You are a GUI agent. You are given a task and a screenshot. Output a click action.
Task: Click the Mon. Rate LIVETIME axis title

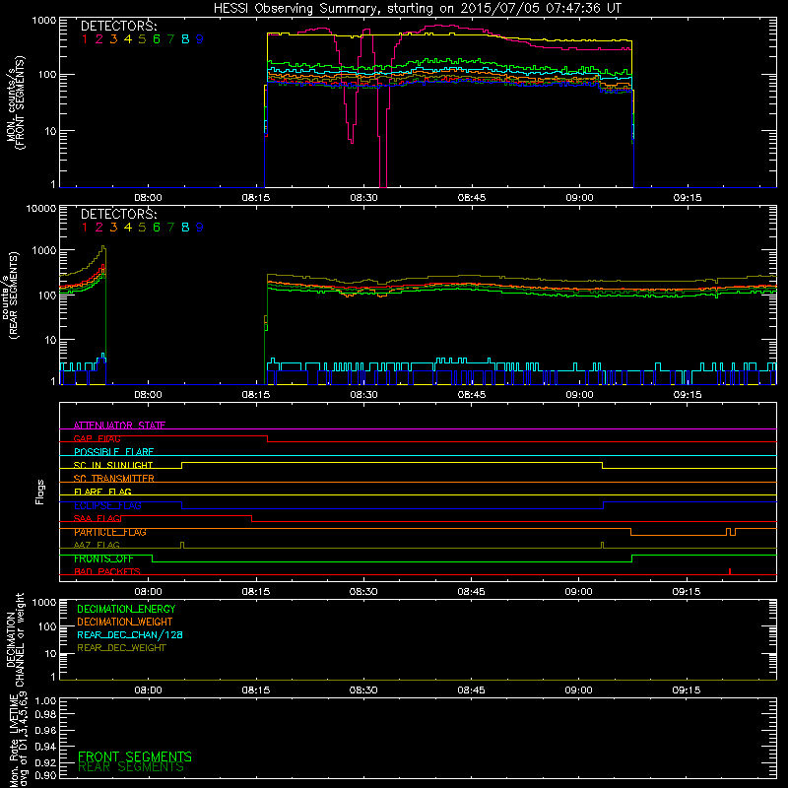point(19,740)
